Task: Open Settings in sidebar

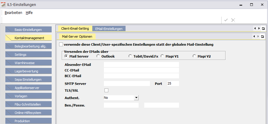Action: point(28,55)
